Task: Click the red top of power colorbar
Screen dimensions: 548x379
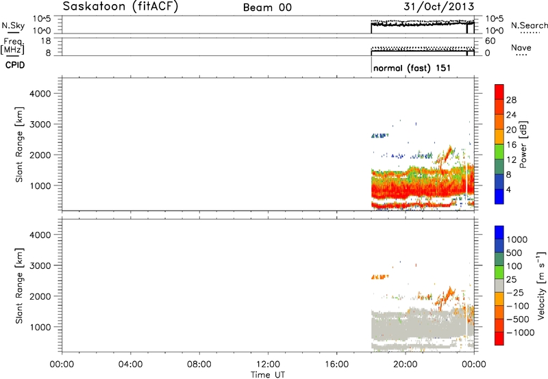Action: click(x=499, y=92)
